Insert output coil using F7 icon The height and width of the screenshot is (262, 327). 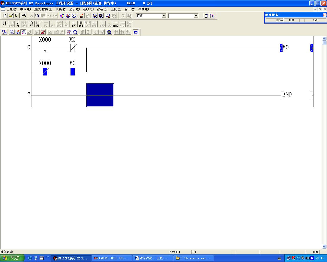(31, 24)
